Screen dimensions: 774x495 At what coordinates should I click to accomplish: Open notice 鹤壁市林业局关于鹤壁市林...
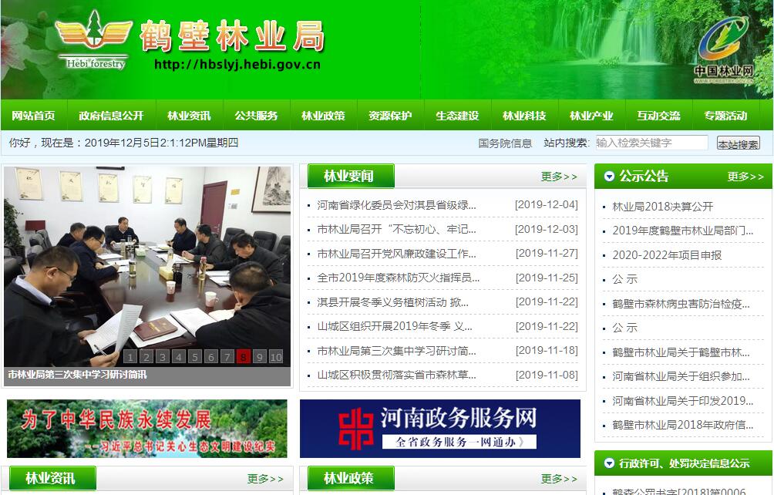[681, 352]
